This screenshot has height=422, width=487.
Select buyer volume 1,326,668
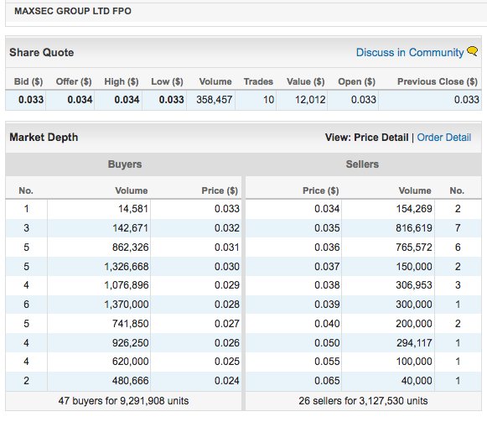pyautogui.click(x=127, y=267)
